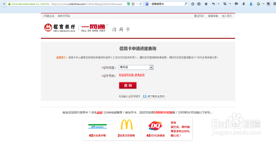Open the 证件类型 dropdown showing 身份证

(136, 67)
